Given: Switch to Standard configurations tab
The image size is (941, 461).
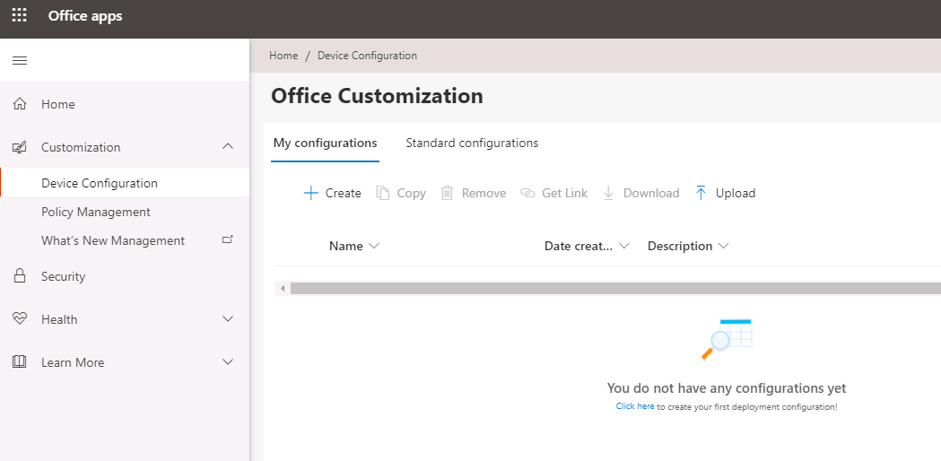Looking at the screenshot, I should coord(472,143).
